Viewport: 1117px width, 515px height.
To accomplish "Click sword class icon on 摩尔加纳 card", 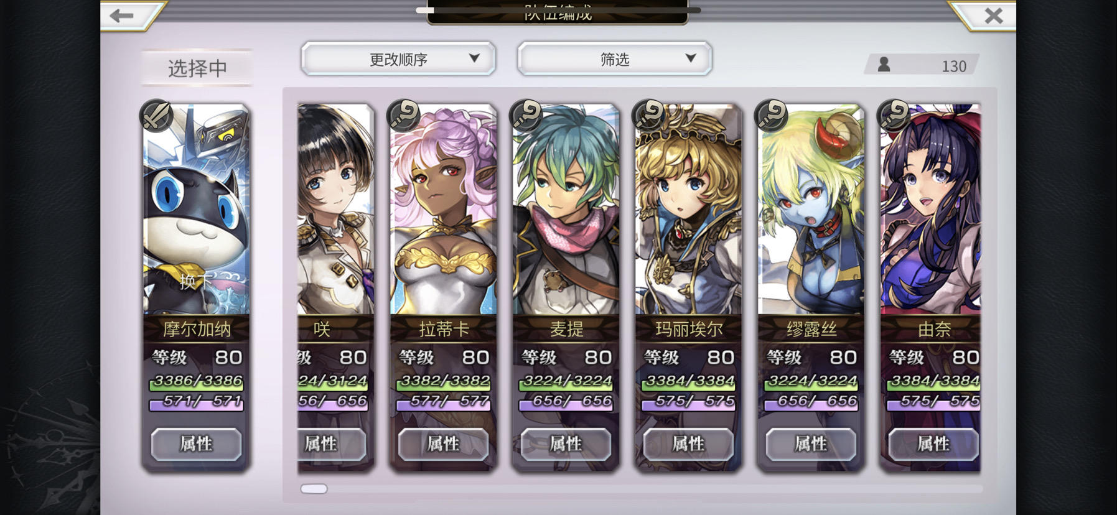I will [156, 116].
